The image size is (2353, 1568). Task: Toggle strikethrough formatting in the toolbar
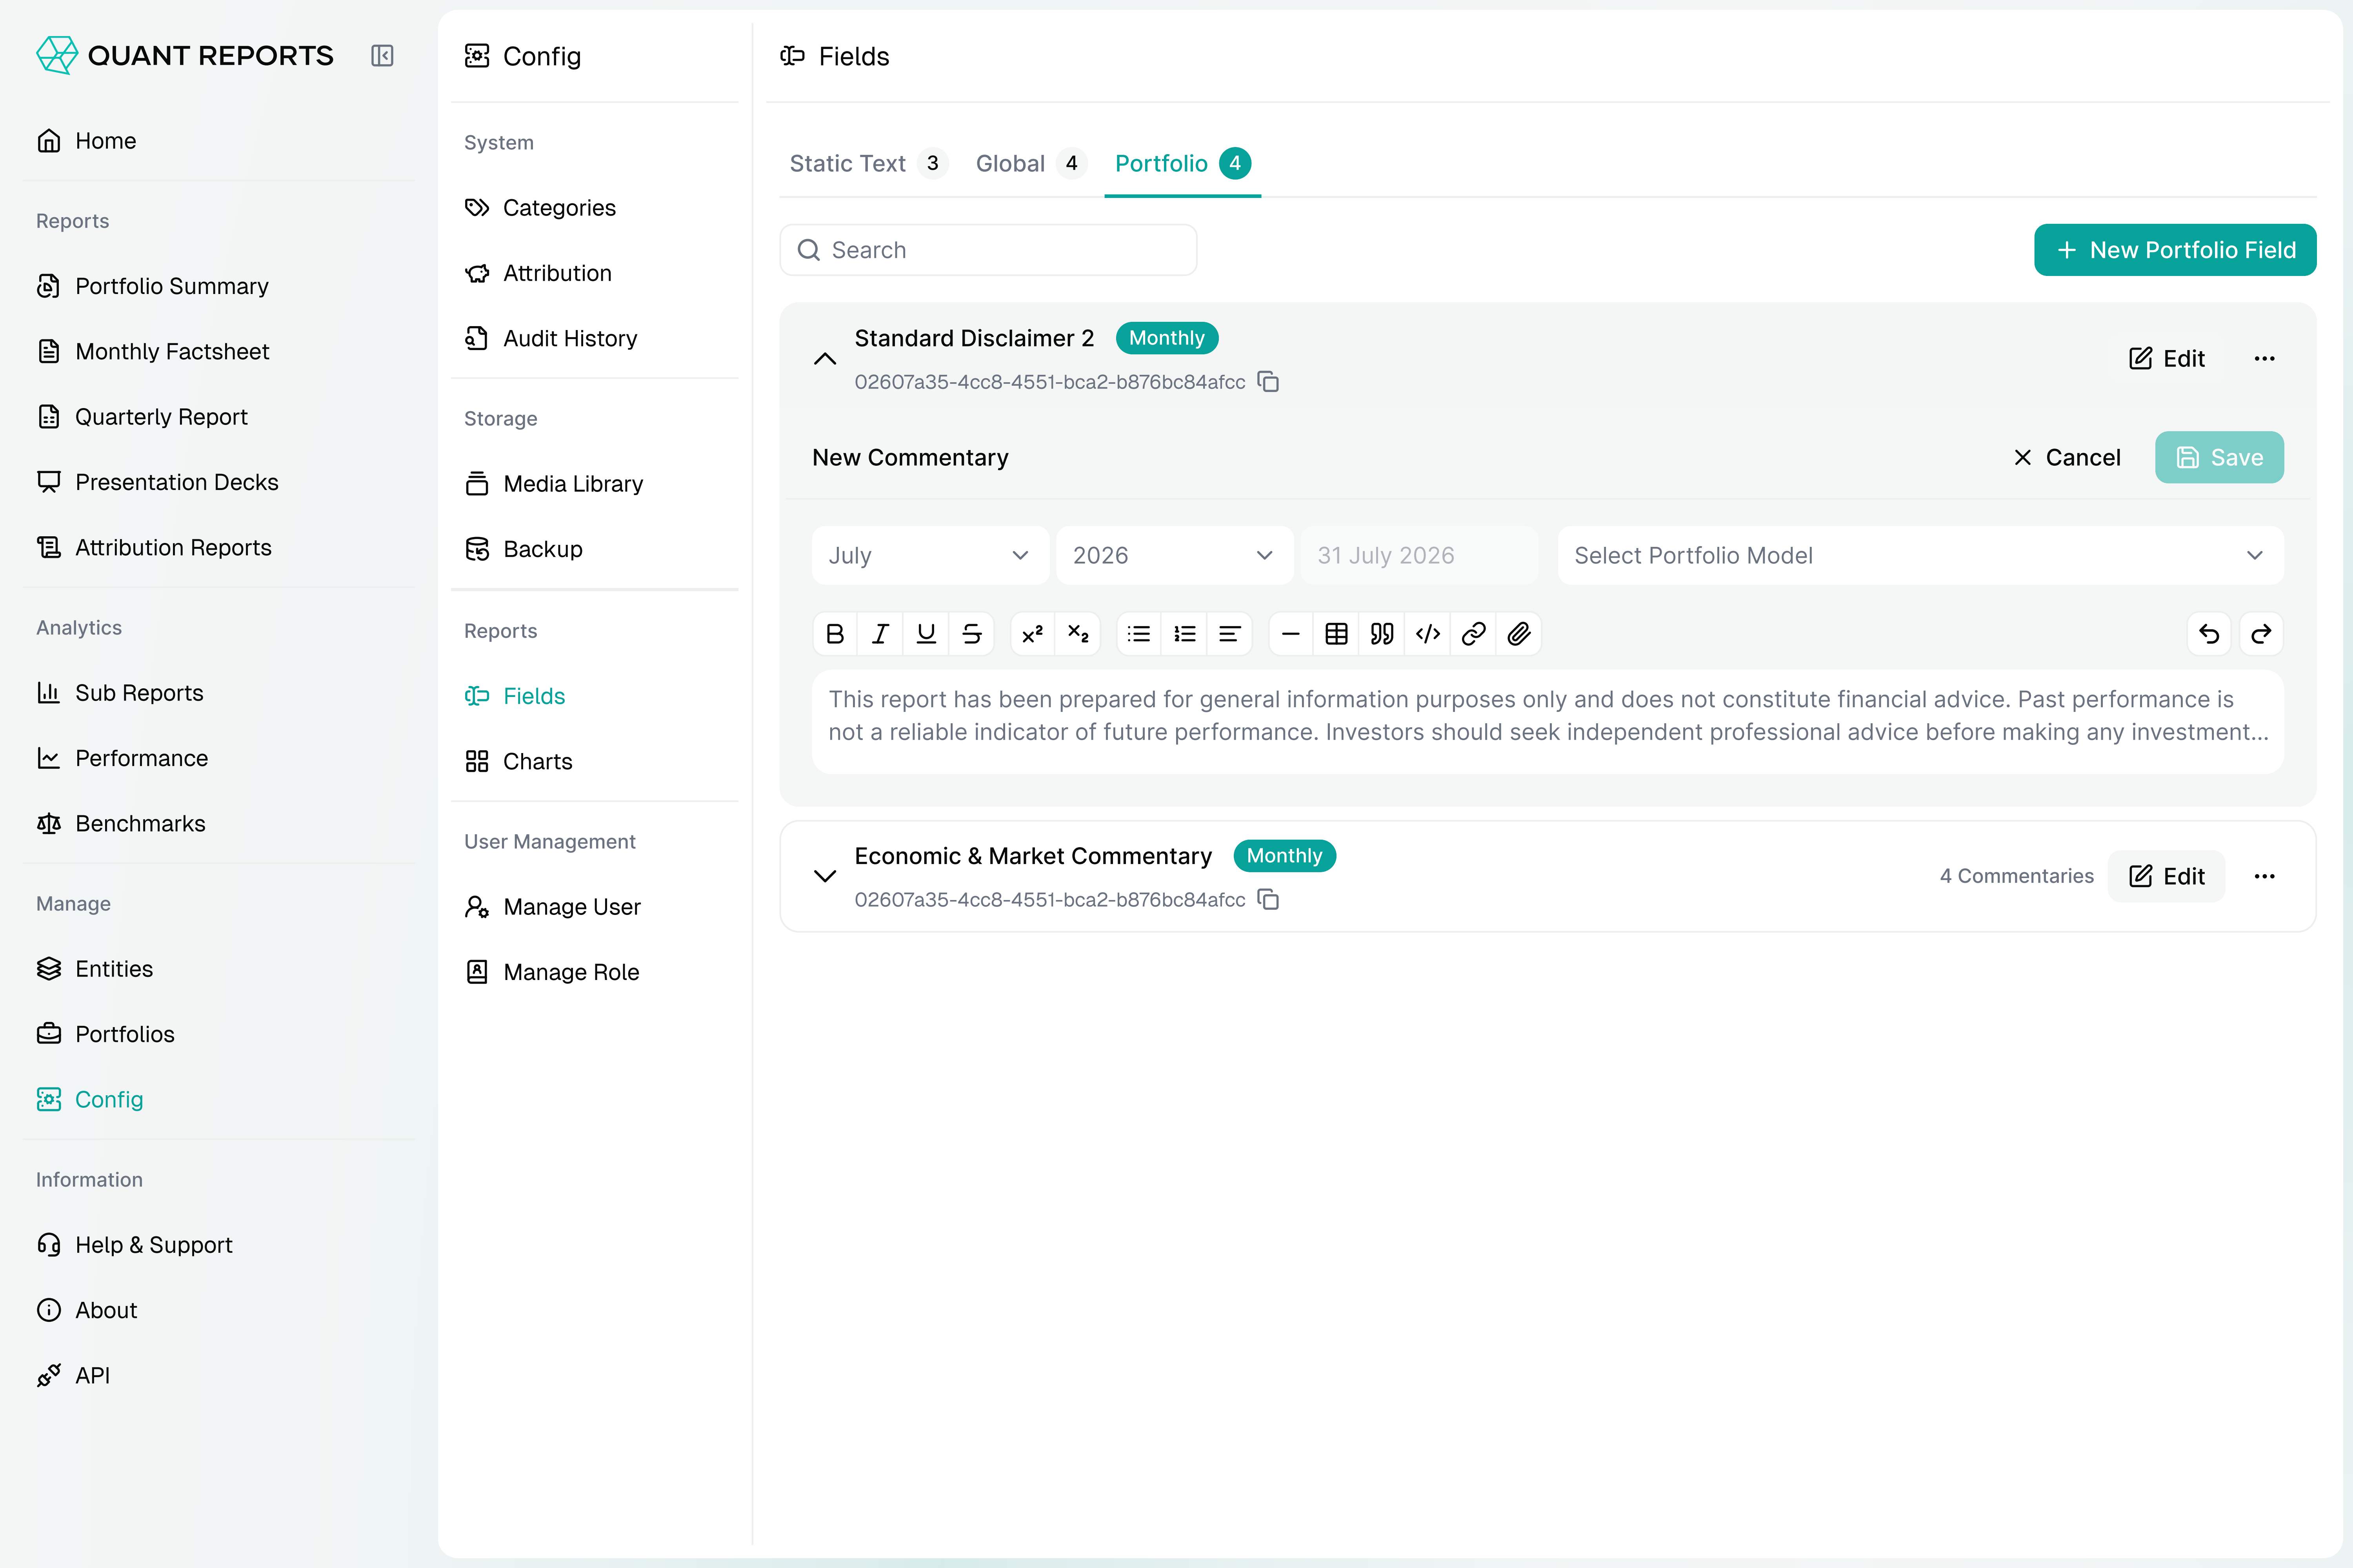[x=971, y=634]
